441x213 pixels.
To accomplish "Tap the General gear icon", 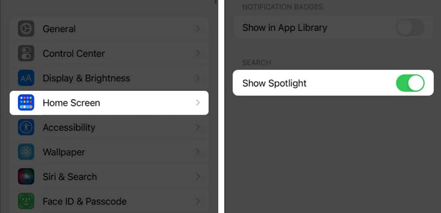I will point(26,29).
